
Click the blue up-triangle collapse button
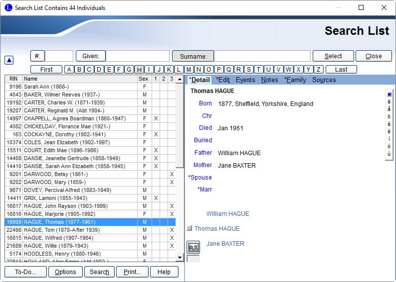9,60
